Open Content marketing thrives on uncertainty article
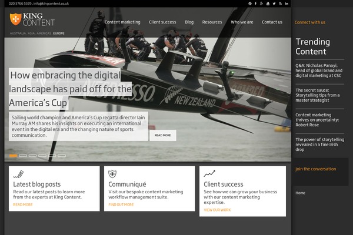Viewport: 353px width, 235px height. (x=317, y=120)
